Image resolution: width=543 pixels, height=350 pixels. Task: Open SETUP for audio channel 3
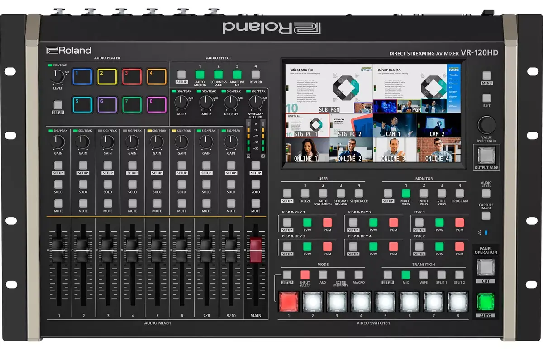[107, 166]
